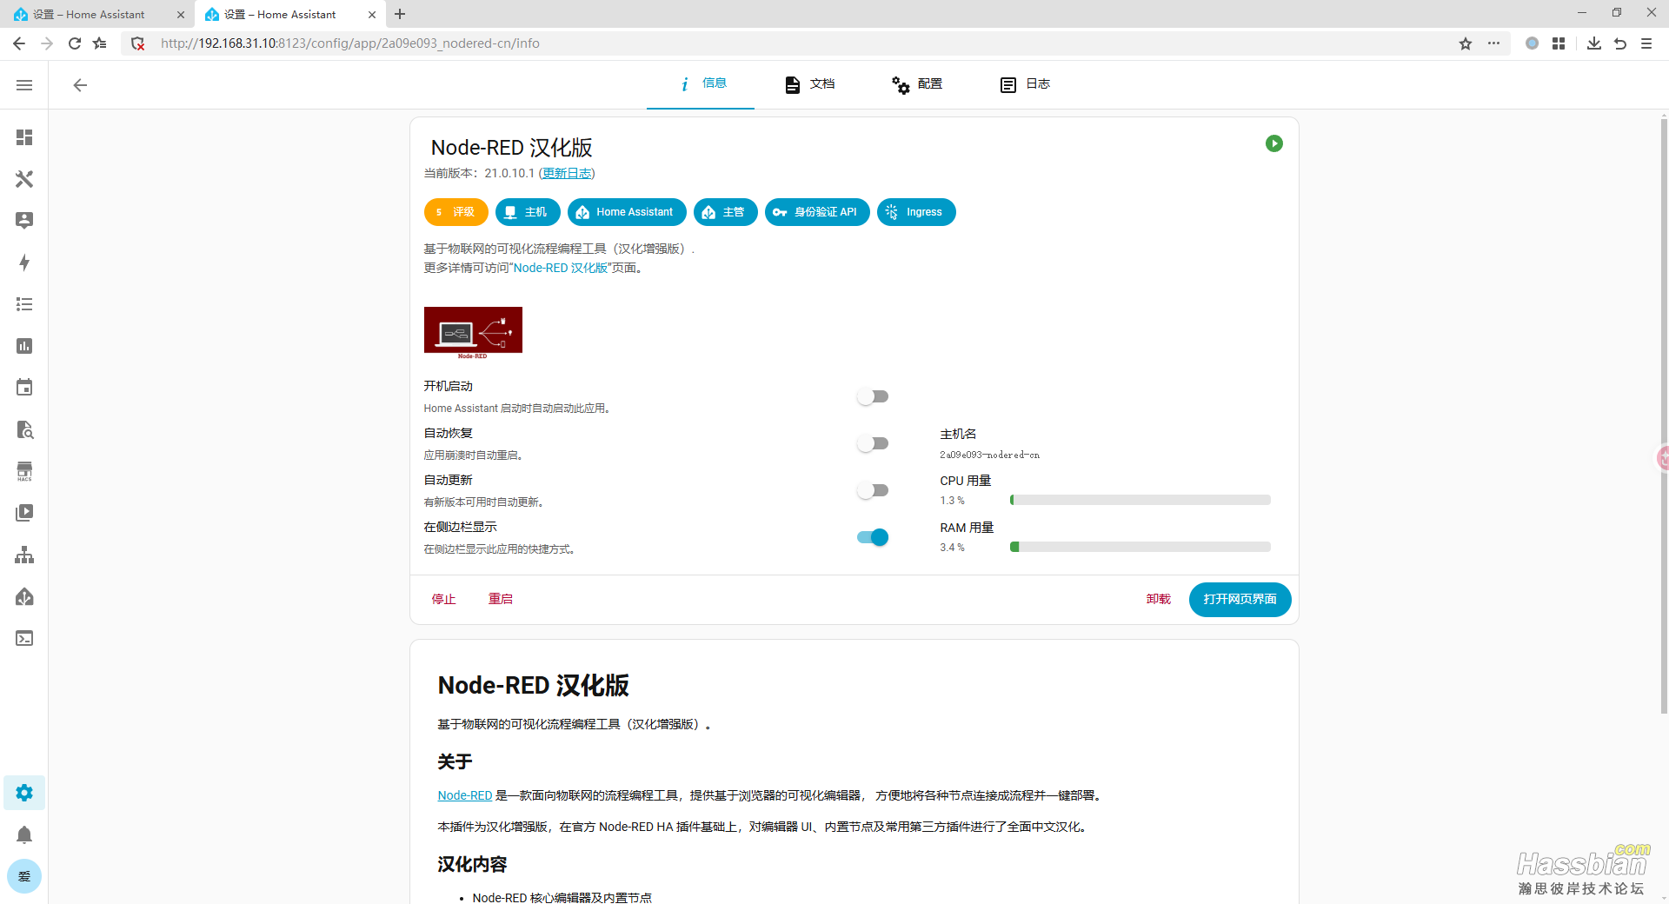
Task: Click the green running status icon
Action: point(1274,143)
